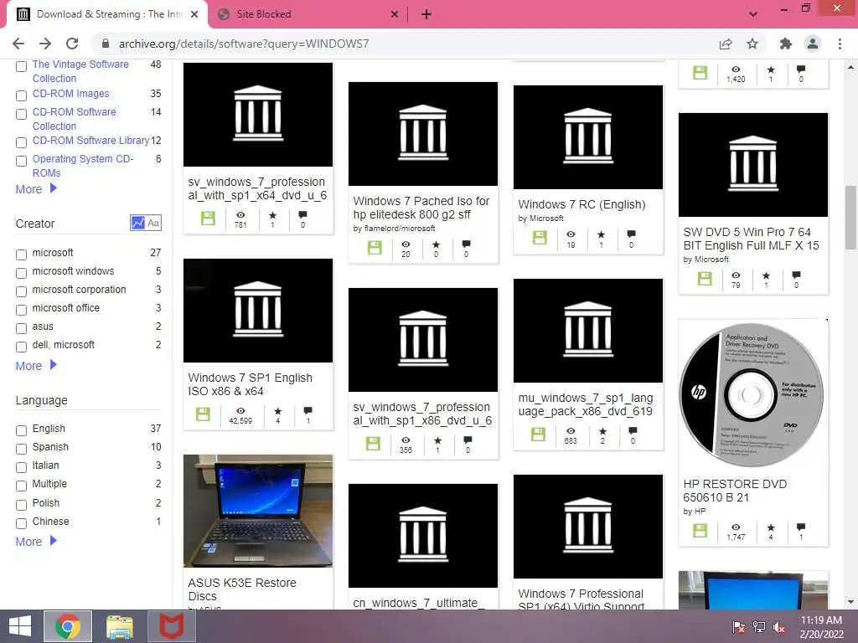This screenshot has width=858, height=643.
Task: Check The Vintage Software Collection filter
Action: [21, 67]
